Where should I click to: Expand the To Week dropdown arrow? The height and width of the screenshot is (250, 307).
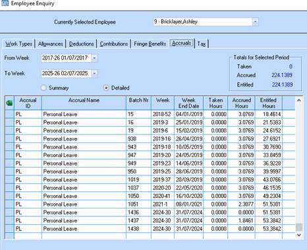[x=94, y=73]
